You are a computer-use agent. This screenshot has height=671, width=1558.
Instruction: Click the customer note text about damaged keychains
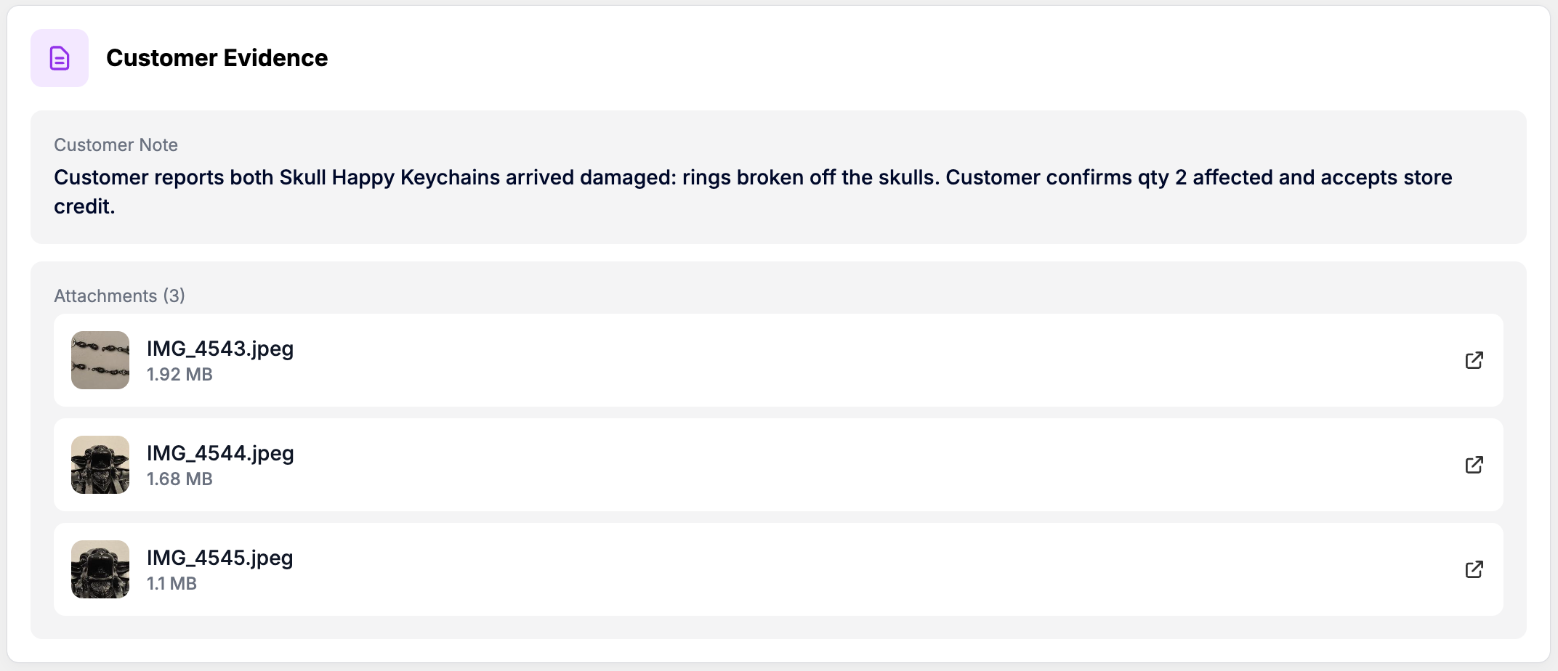pos(753,178)
